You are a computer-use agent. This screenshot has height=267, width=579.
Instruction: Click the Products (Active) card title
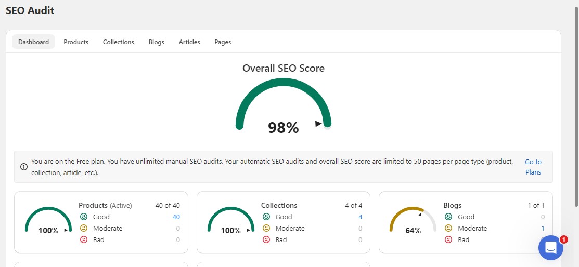[105, 205]
